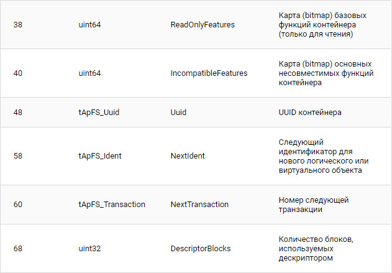Select the tApFS_Ident type cell

pos(100,155)
